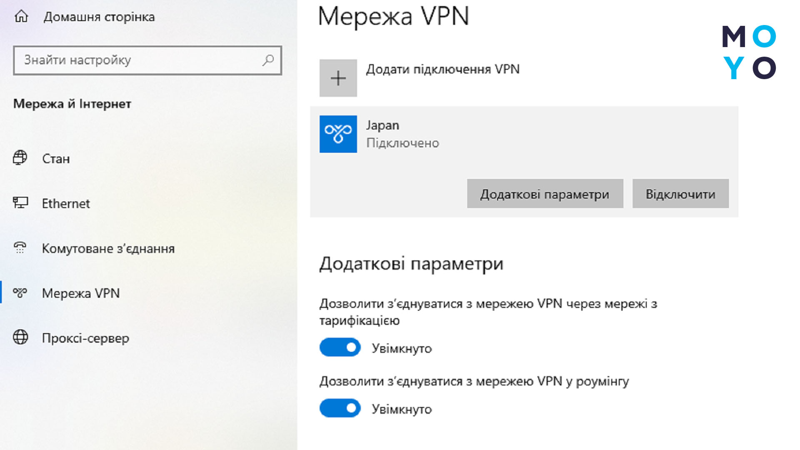Screen dimensions: 800x450
Task: Click the home icon next to Домашня сторінка
Action: tap(21, 17)
